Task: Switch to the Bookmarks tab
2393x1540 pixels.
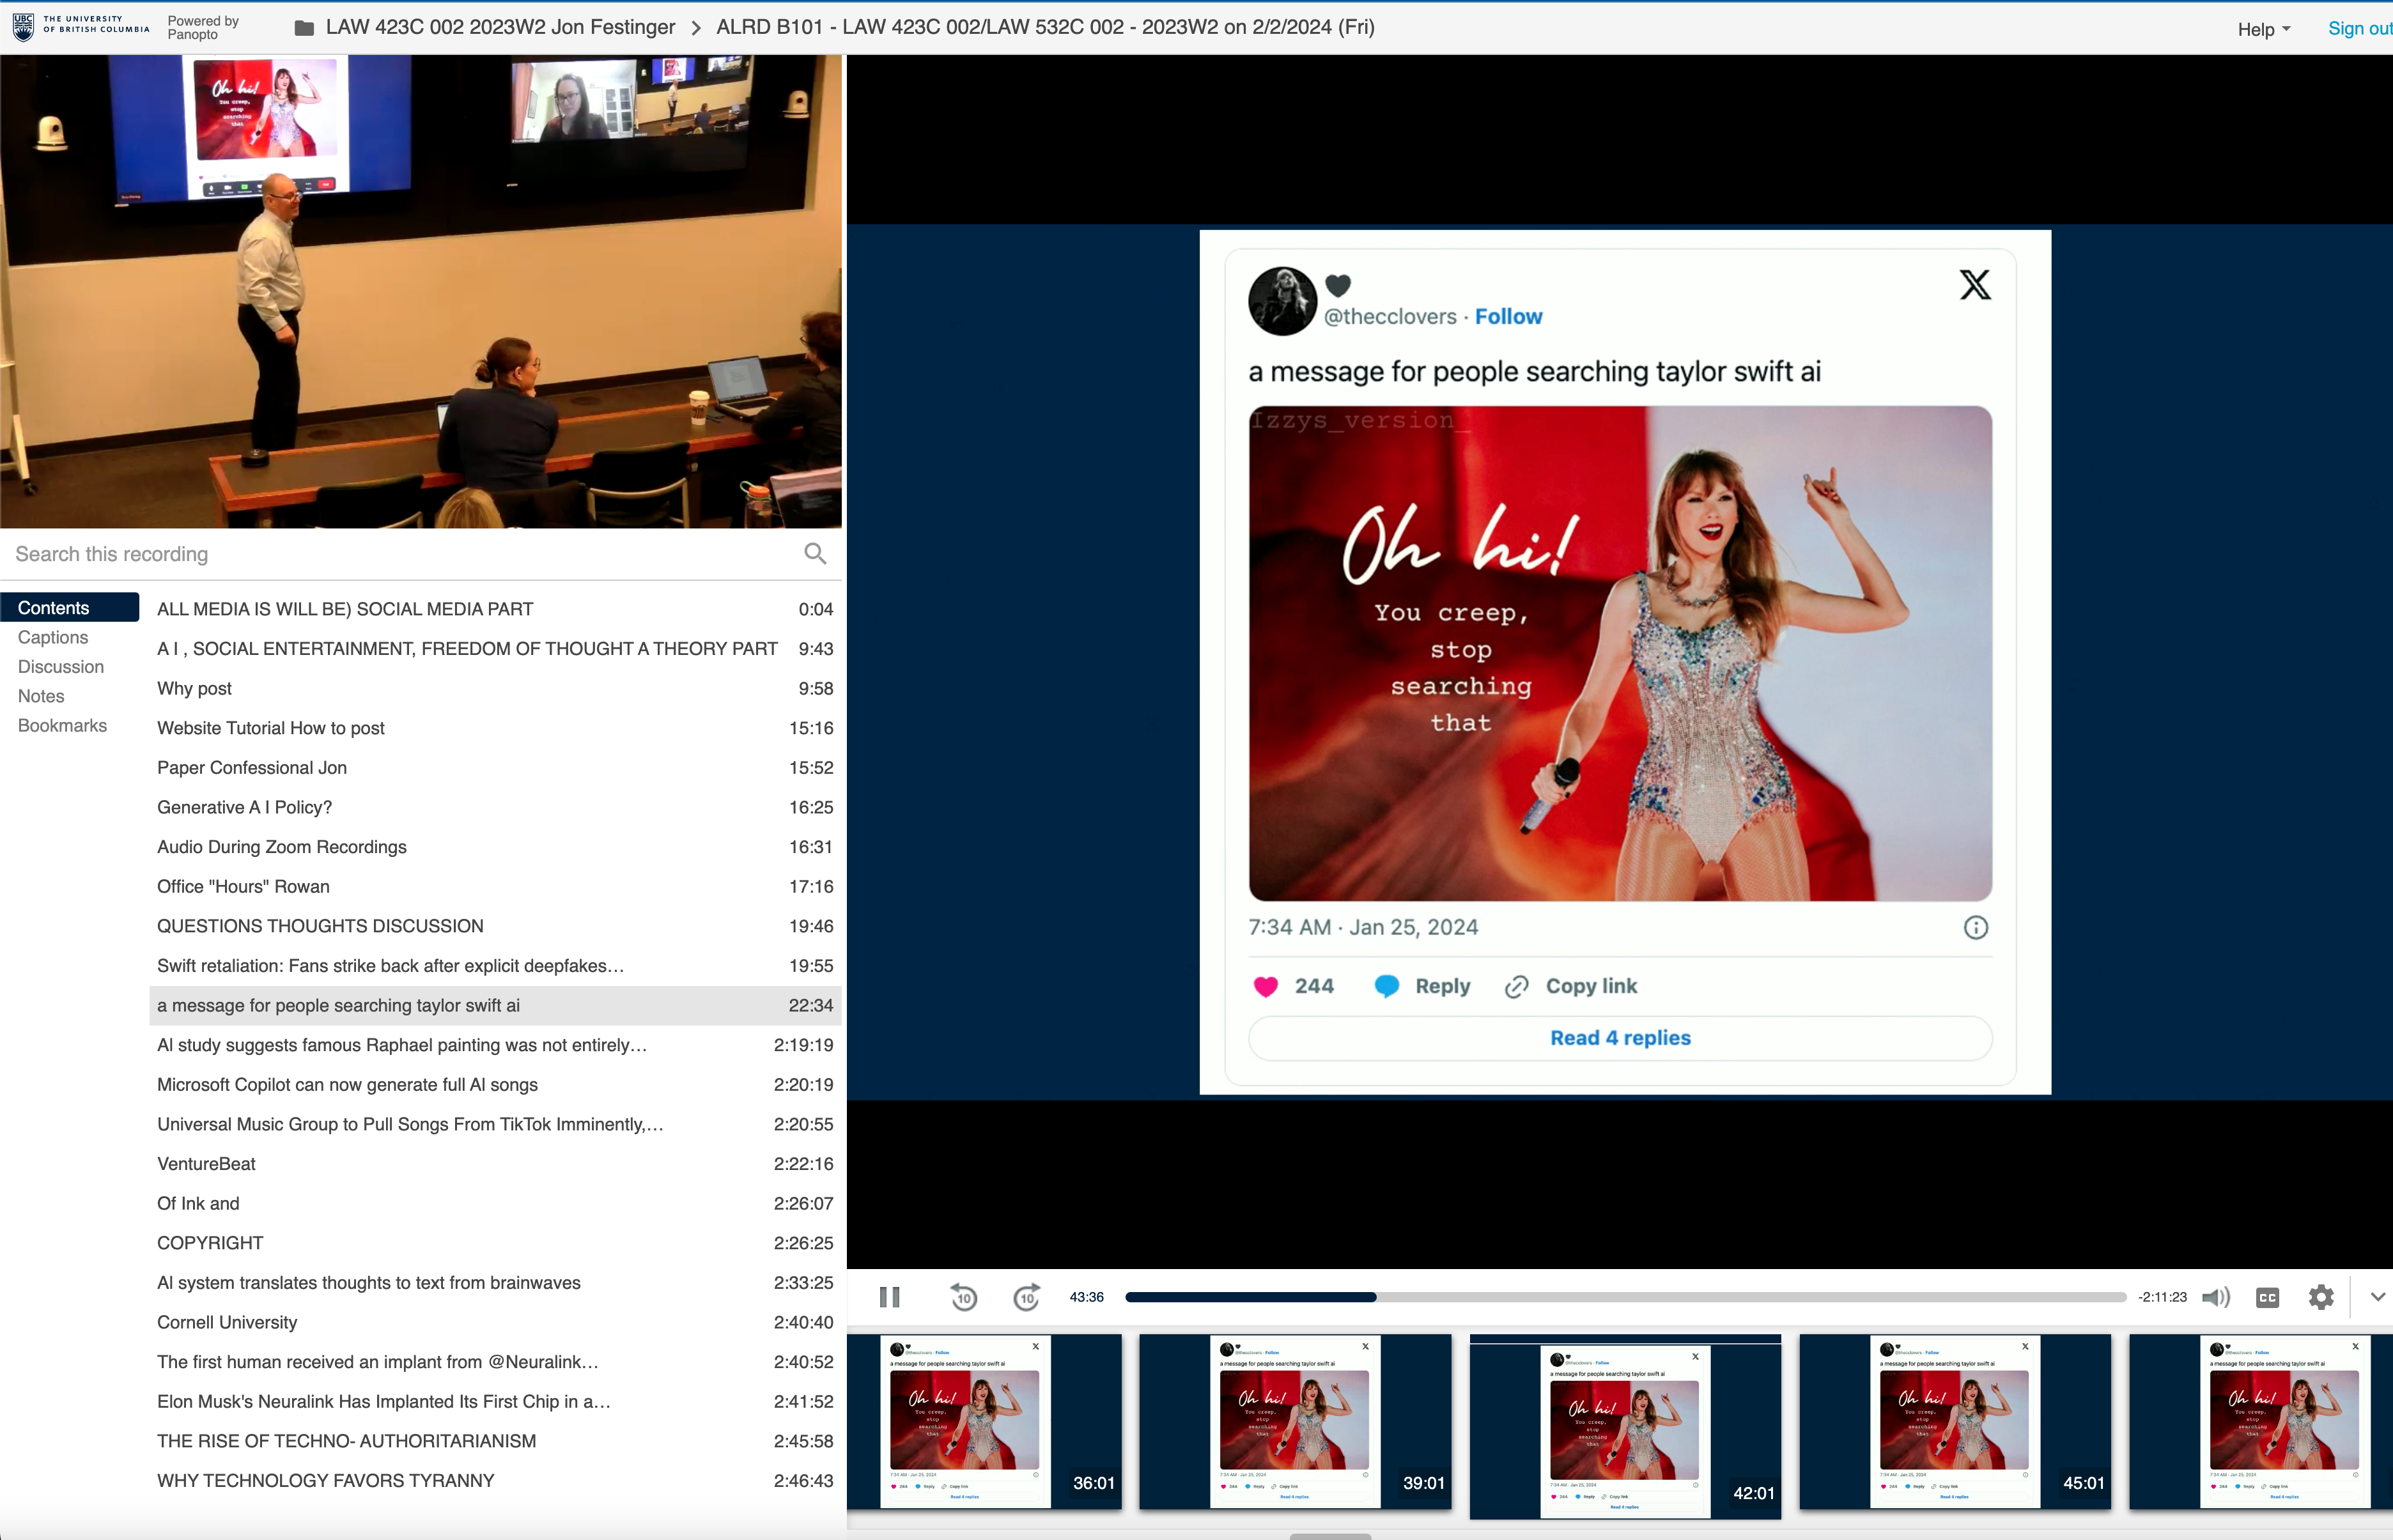Action: [x=62, y=725]
